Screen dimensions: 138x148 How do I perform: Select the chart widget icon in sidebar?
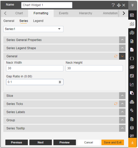pos(132,24)
